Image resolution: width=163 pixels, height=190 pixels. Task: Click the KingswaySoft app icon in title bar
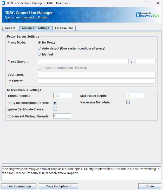coord(3,3)
